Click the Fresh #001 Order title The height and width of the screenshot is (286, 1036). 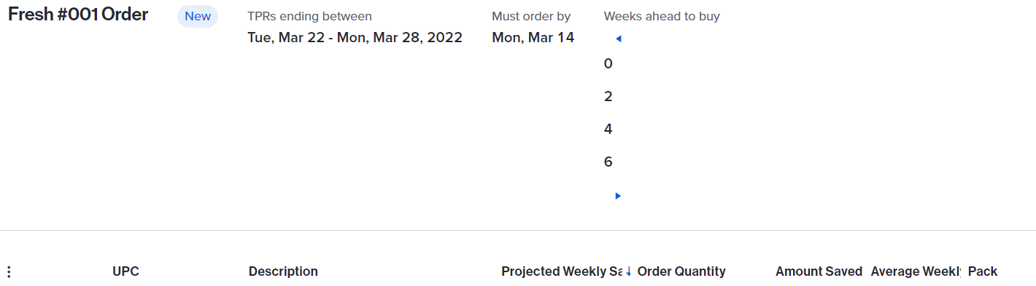coord(78,15)
